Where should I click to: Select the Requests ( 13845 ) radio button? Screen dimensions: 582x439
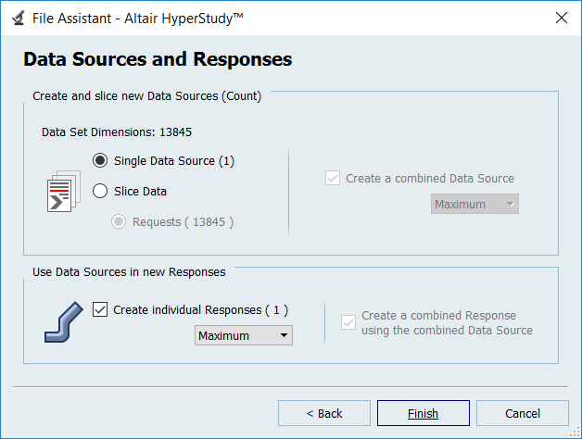click(119, 221)
